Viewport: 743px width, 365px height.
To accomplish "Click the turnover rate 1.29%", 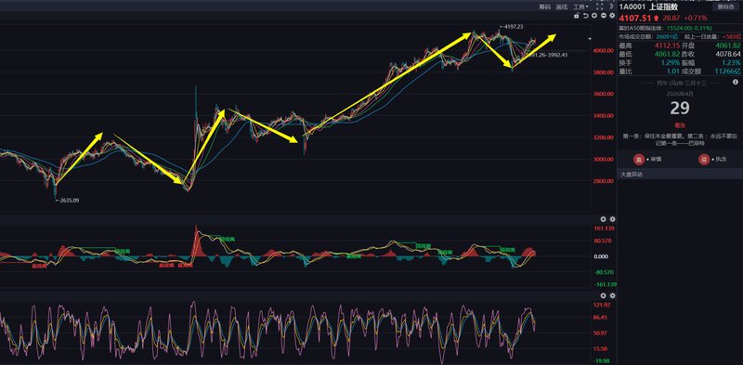I will [670, 62].
